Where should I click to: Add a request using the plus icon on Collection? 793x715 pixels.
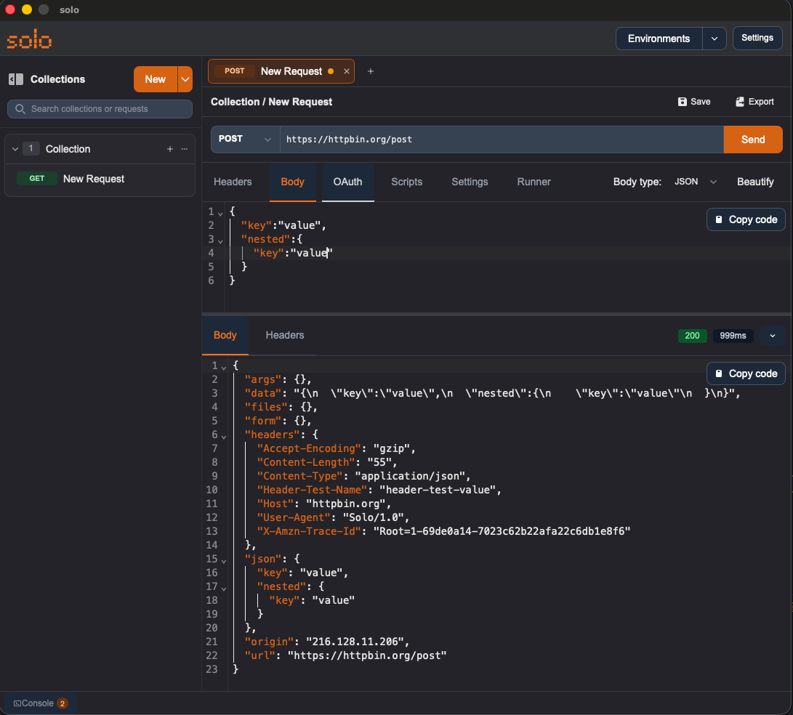169,149
